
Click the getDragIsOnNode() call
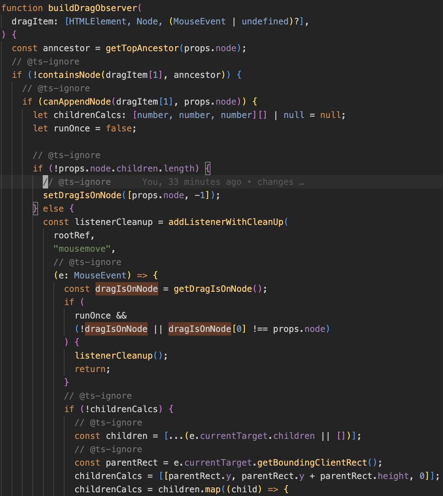pyautogui.click(x=218, y=289)
